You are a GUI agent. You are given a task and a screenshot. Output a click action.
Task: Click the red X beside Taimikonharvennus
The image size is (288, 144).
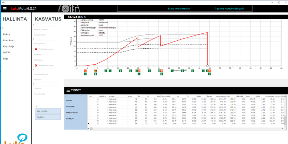tap(36, 49)
